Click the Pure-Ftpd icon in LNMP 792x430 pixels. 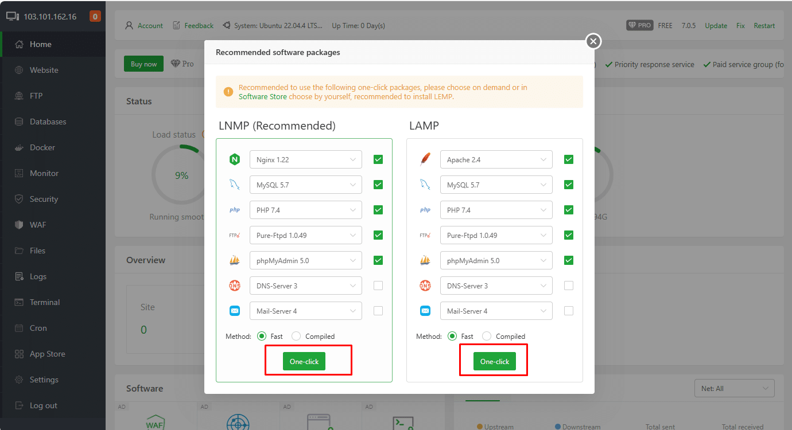(235, 235)
